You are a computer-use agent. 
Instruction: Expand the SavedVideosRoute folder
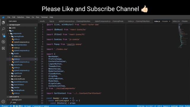(22, 82)
